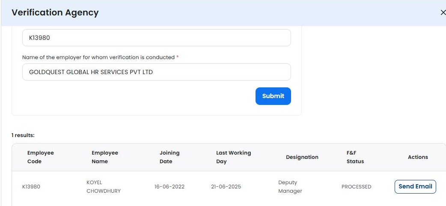The height and width of the screenshot is (206, 446).
Task: Click the Joining Date column header
Action: coord(169,157)
